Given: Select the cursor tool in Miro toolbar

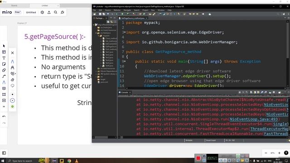Looking at the screenshot, I should [4, 46].
